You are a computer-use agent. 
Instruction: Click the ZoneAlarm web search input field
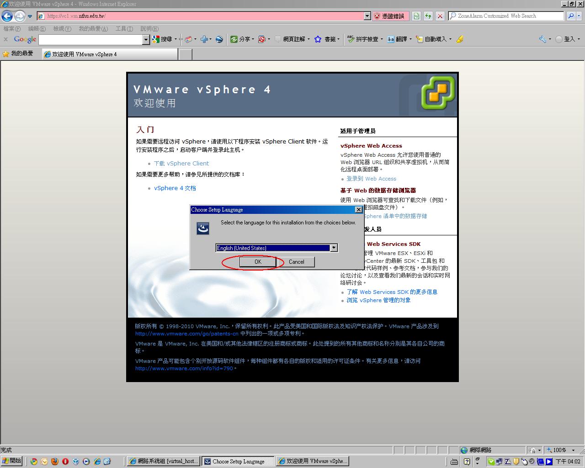point(505,16)
